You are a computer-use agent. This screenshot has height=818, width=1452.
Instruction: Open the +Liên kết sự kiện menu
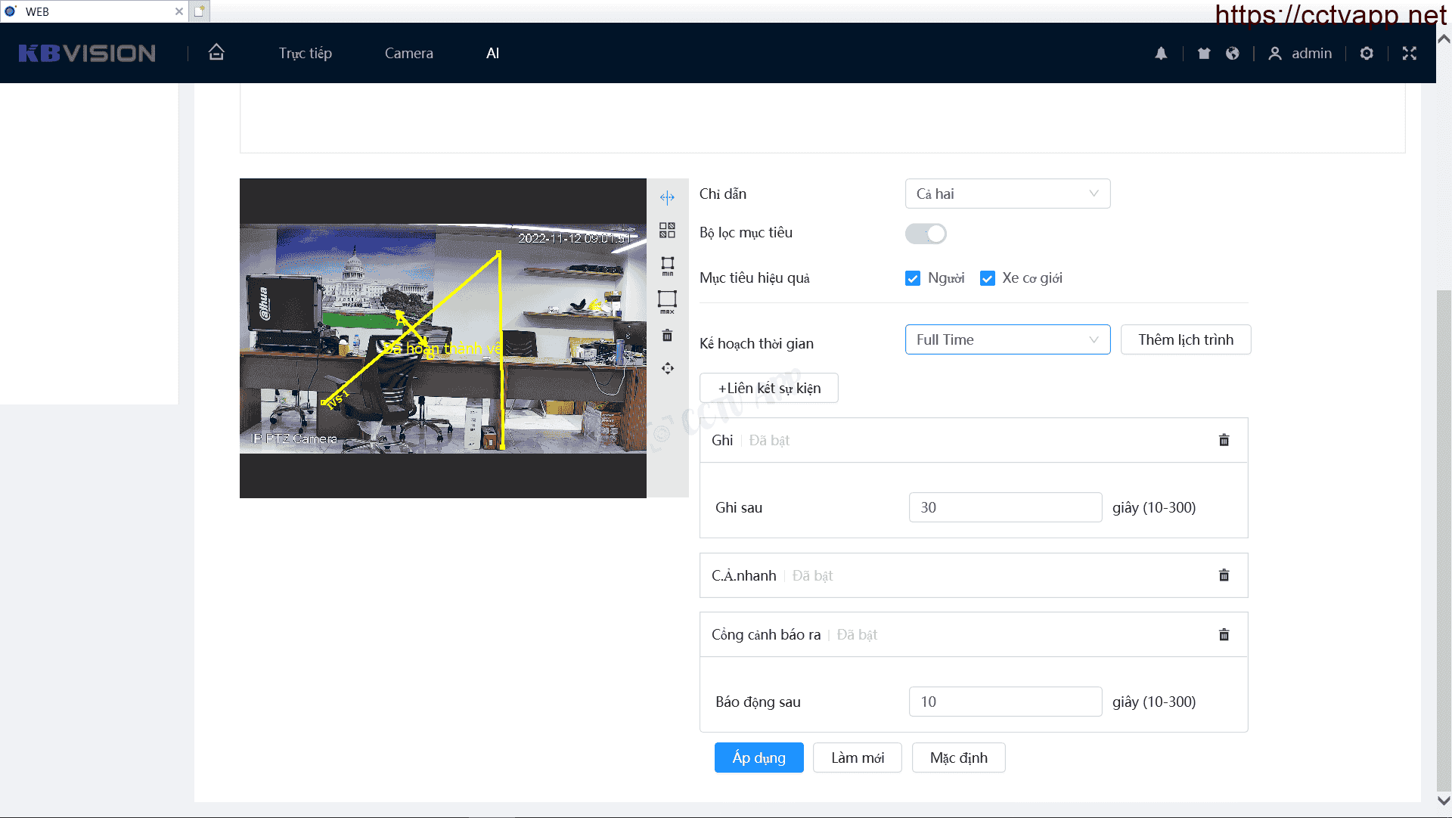(x=768, y=388)
